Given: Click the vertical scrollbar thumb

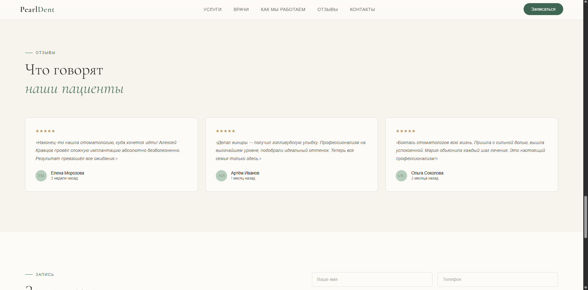Looking at the screenshot, I should [585, 217].
